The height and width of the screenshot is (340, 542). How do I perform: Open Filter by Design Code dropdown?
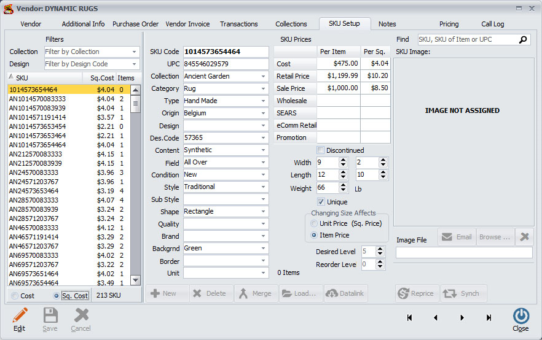[x=134, y=64]
